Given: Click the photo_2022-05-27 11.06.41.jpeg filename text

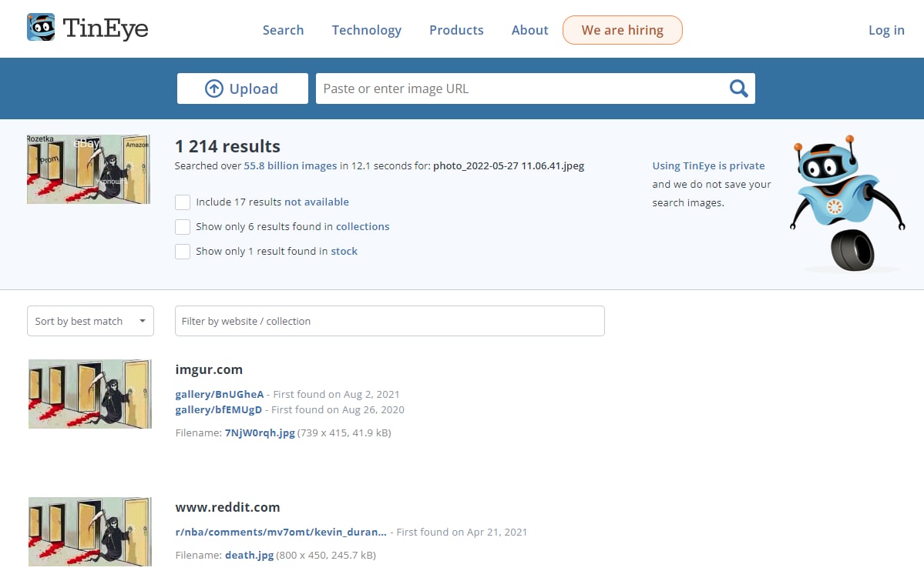Looking at the screenshot, I should 509,166.
